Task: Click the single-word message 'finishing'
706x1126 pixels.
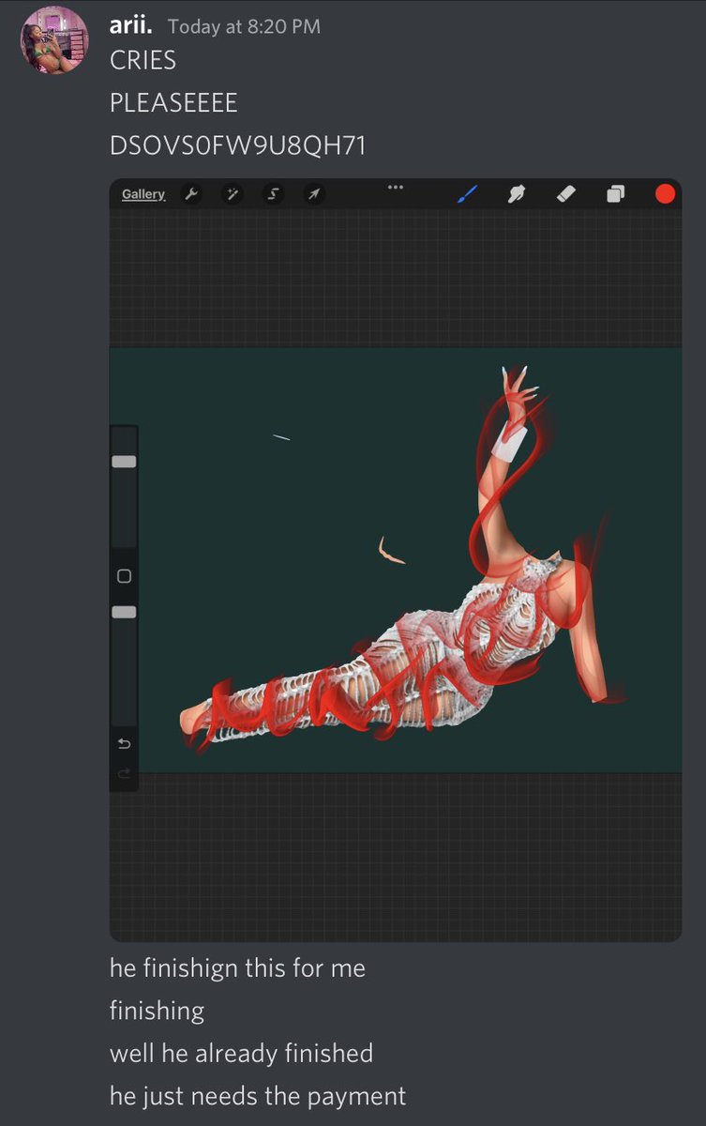Action: pyautogui.click(x=157, y=1011)
